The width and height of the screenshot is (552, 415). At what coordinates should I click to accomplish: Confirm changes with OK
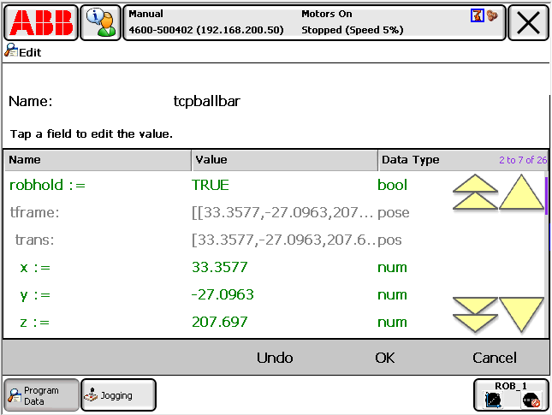pos(385,358)
